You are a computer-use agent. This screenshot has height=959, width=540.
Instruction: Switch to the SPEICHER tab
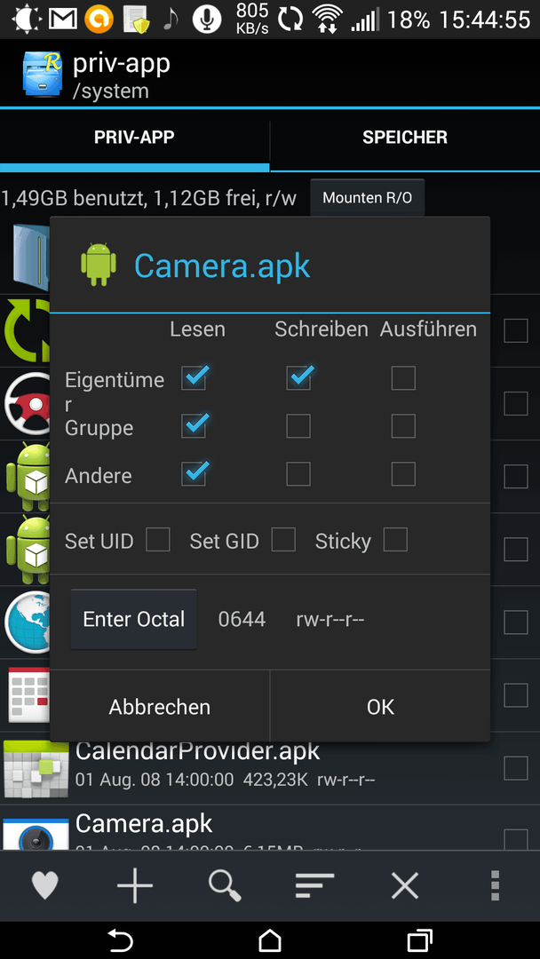coord(405,137)
